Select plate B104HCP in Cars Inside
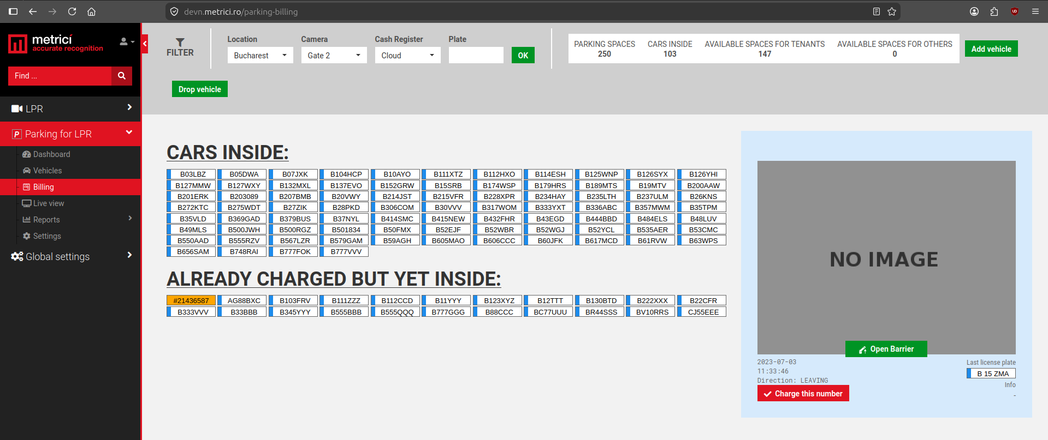Screen dimensions: 1048x440 (344, 174)
